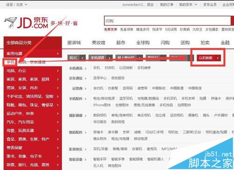This screenshot has height=170, width=234.
Task: Open the 我的京东 dropdown
Action: point(188,5)
